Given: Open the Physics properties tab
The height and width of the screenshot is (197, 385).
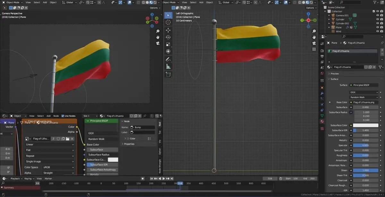Looking at the screenshot, I should click(x=322, y=105).
